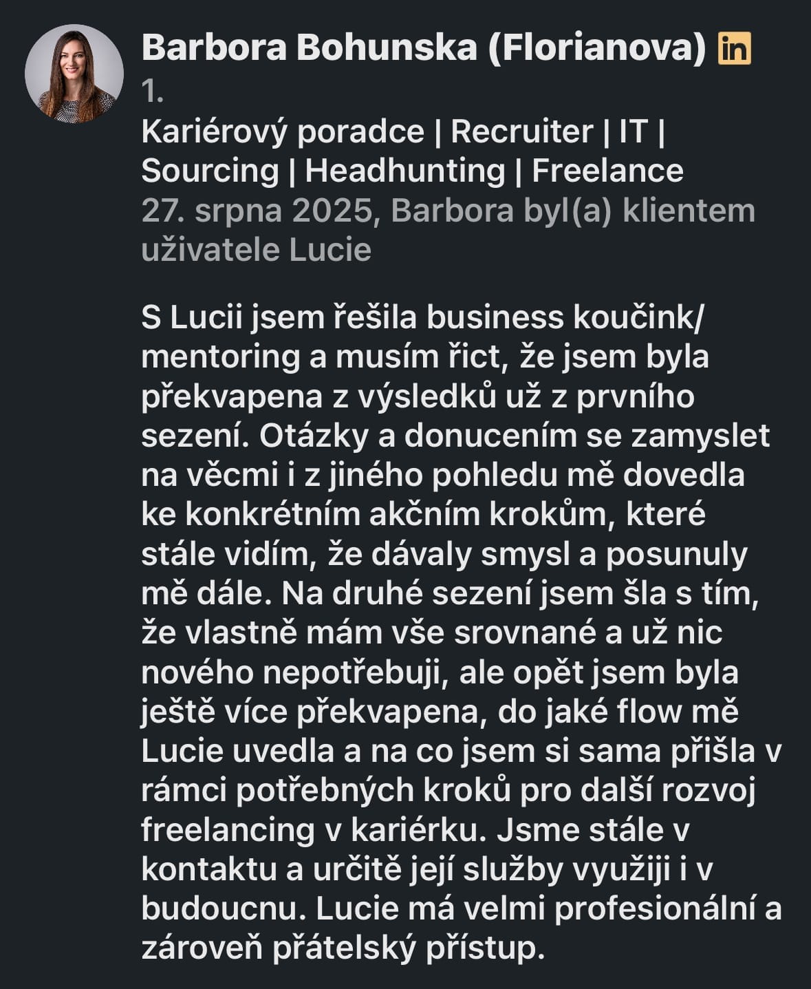
Task: Click the closing words "zároveň přátelský přístup."
Action: click(343, 949)
